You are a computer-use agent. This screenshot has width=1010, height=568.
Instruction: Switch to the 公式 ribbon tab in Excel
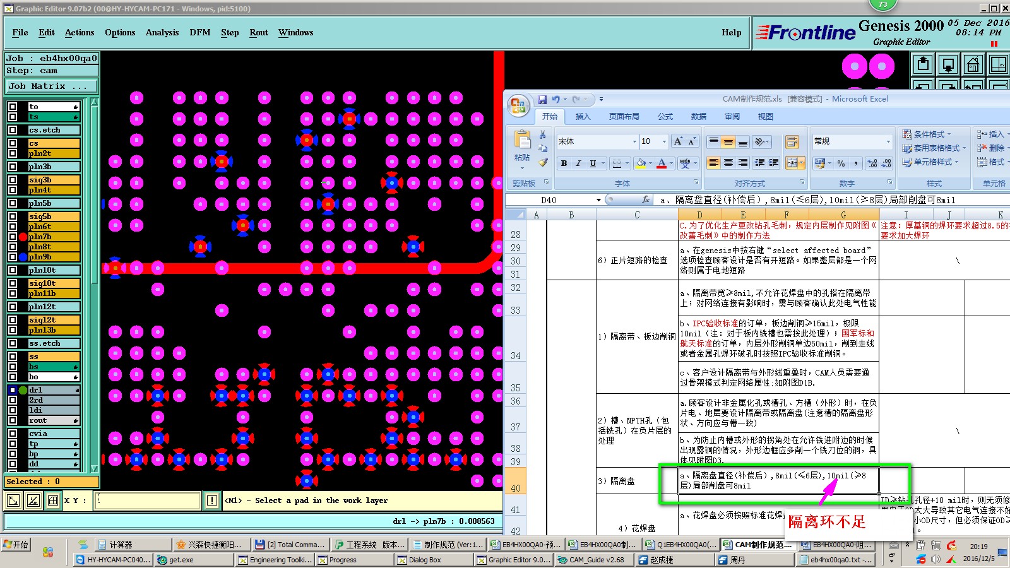[665, 117]
